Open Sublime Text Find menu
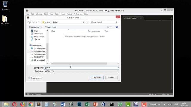This screenshot has width=191, height=107. tap(46, 14)
